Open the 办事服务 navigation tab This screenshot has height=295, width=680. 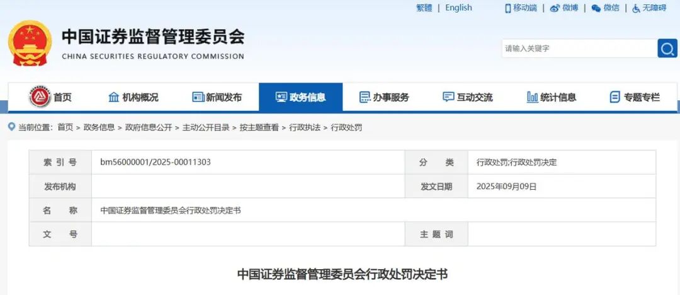click(384, 97)
